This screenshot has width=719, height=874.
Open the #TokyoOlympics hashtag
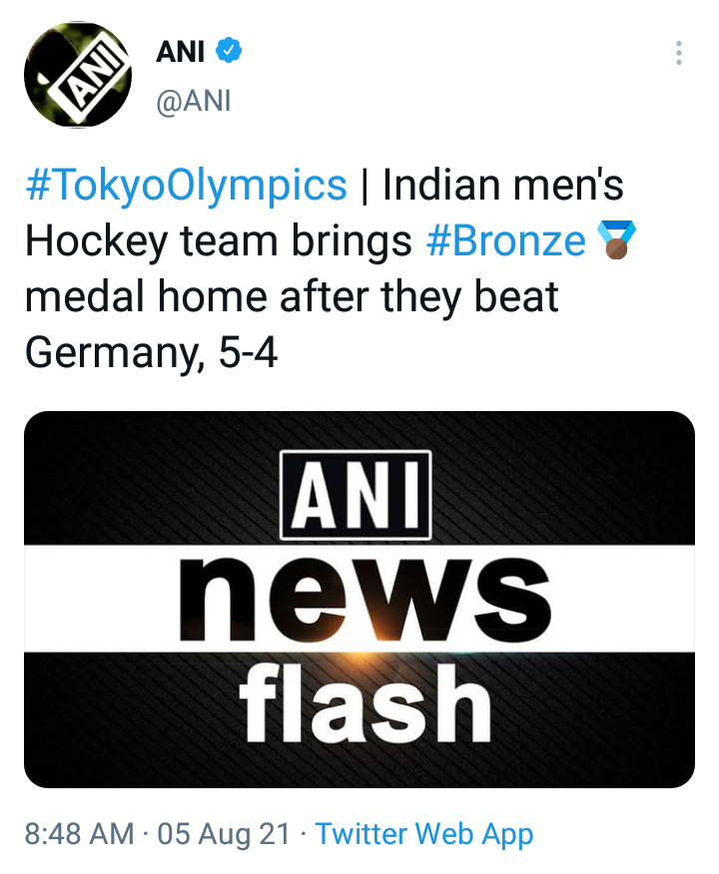tap(186, 186)
